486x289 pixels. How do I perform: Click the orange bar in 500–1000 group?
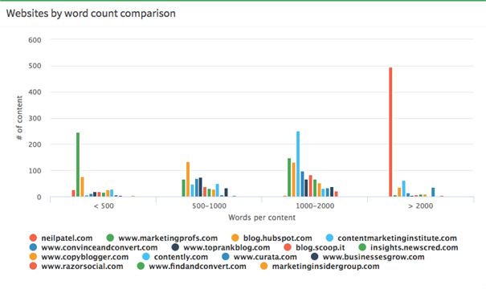pyautogui.click(x=188, y=179)
